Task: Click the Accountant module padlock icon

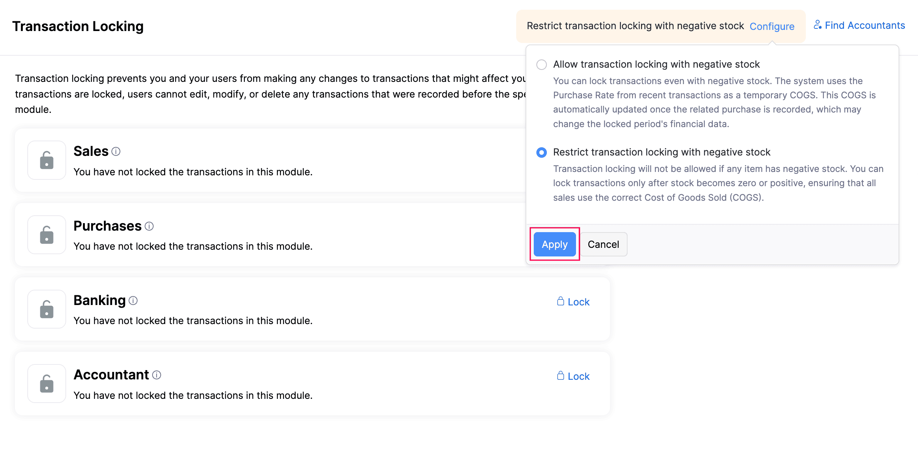Action: click(x=46, y=384)
